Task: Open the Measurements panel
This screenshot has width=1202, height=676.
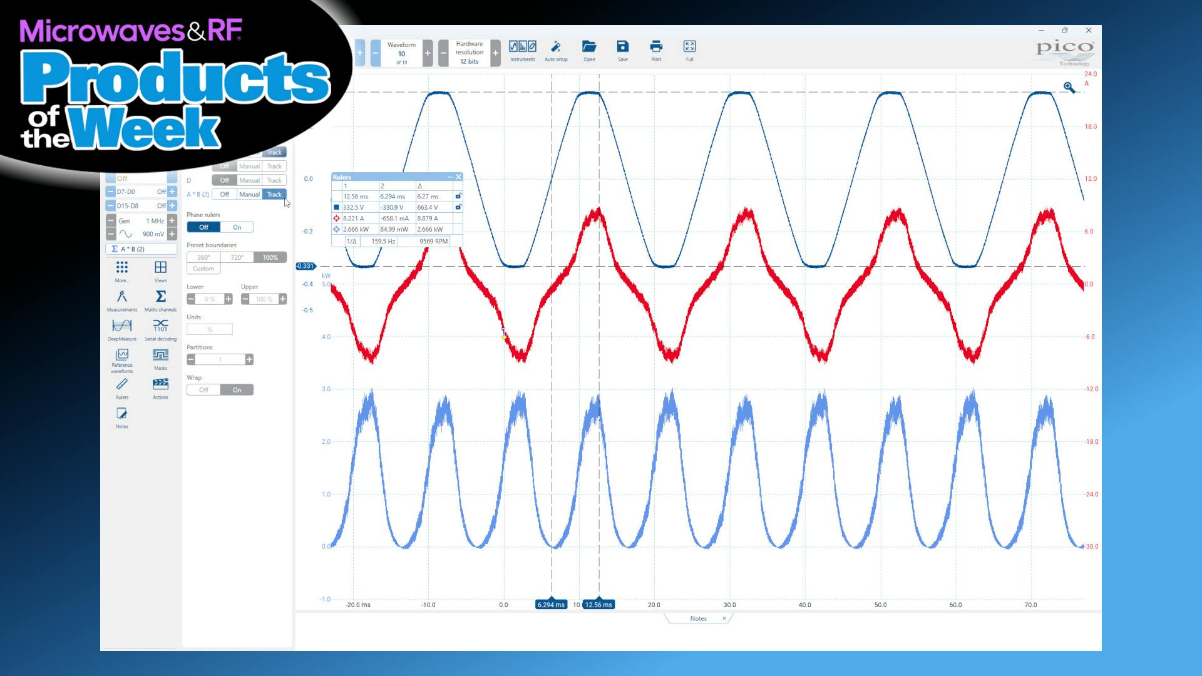Action: coord(123,300)
